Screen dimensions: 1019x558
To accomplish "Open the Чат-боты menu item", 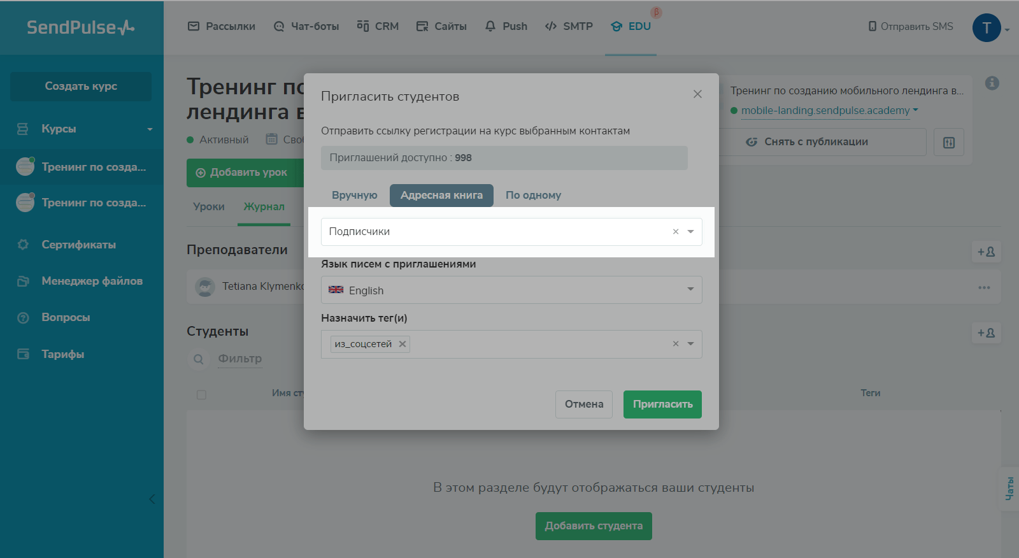I will coord(306,26).
